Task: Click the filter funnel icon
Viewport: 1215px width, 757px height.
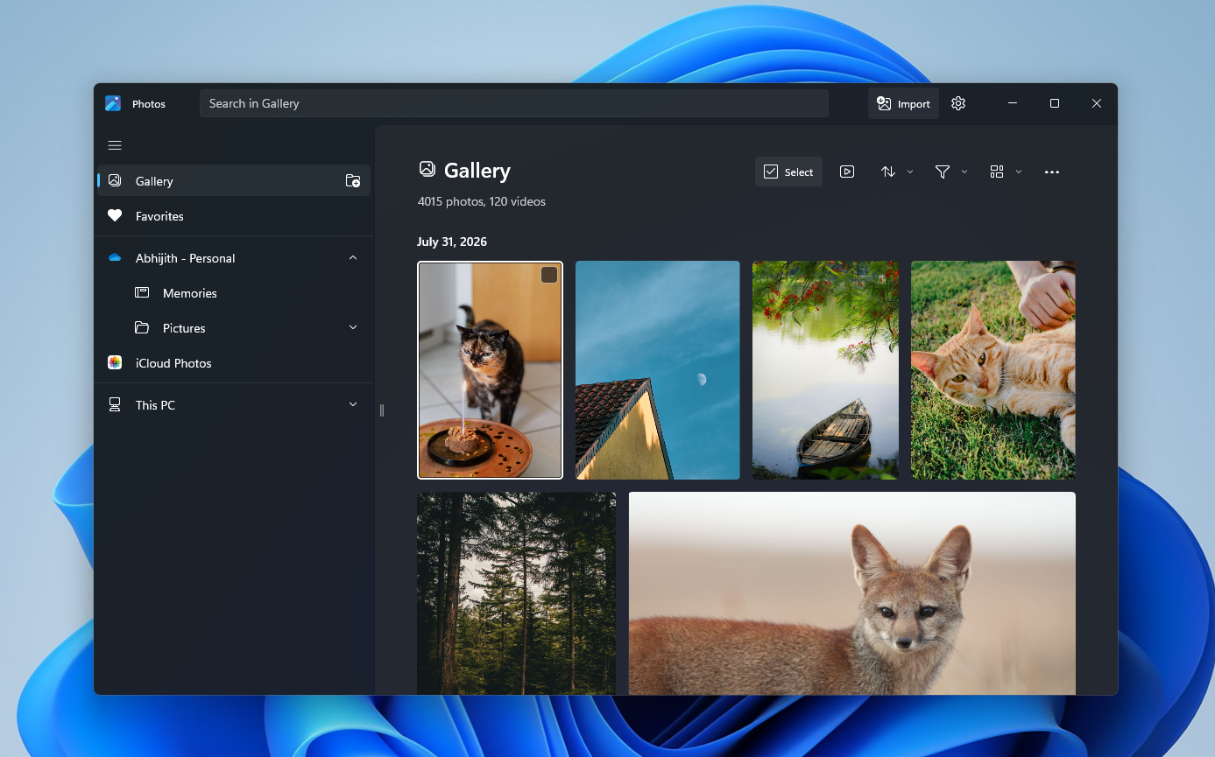Action: pos(943,172)
